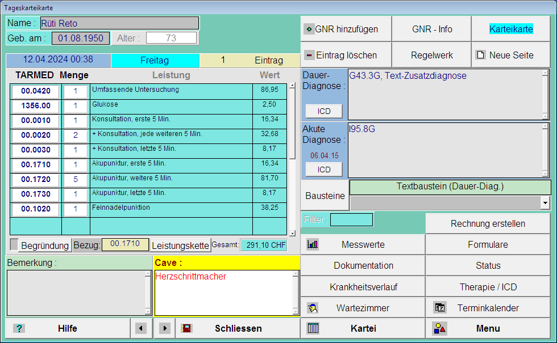
Task: Click the Bezug value field 00.1710
Action: click(125, 244)
